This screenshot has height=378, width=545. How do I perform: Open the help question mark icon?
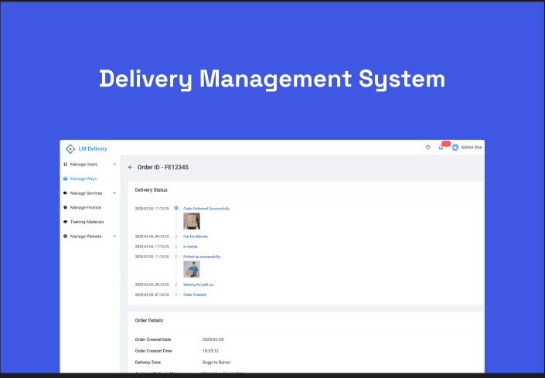(427, 148)
